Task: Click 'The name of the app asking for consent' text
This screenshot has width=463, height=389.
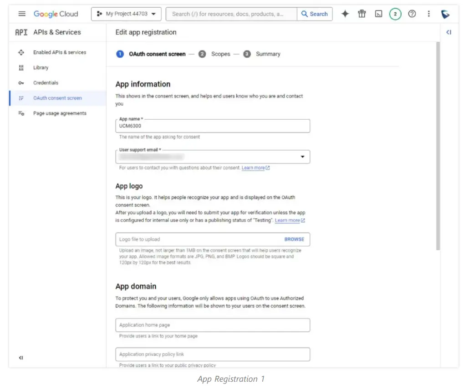Action: point(159,137)
